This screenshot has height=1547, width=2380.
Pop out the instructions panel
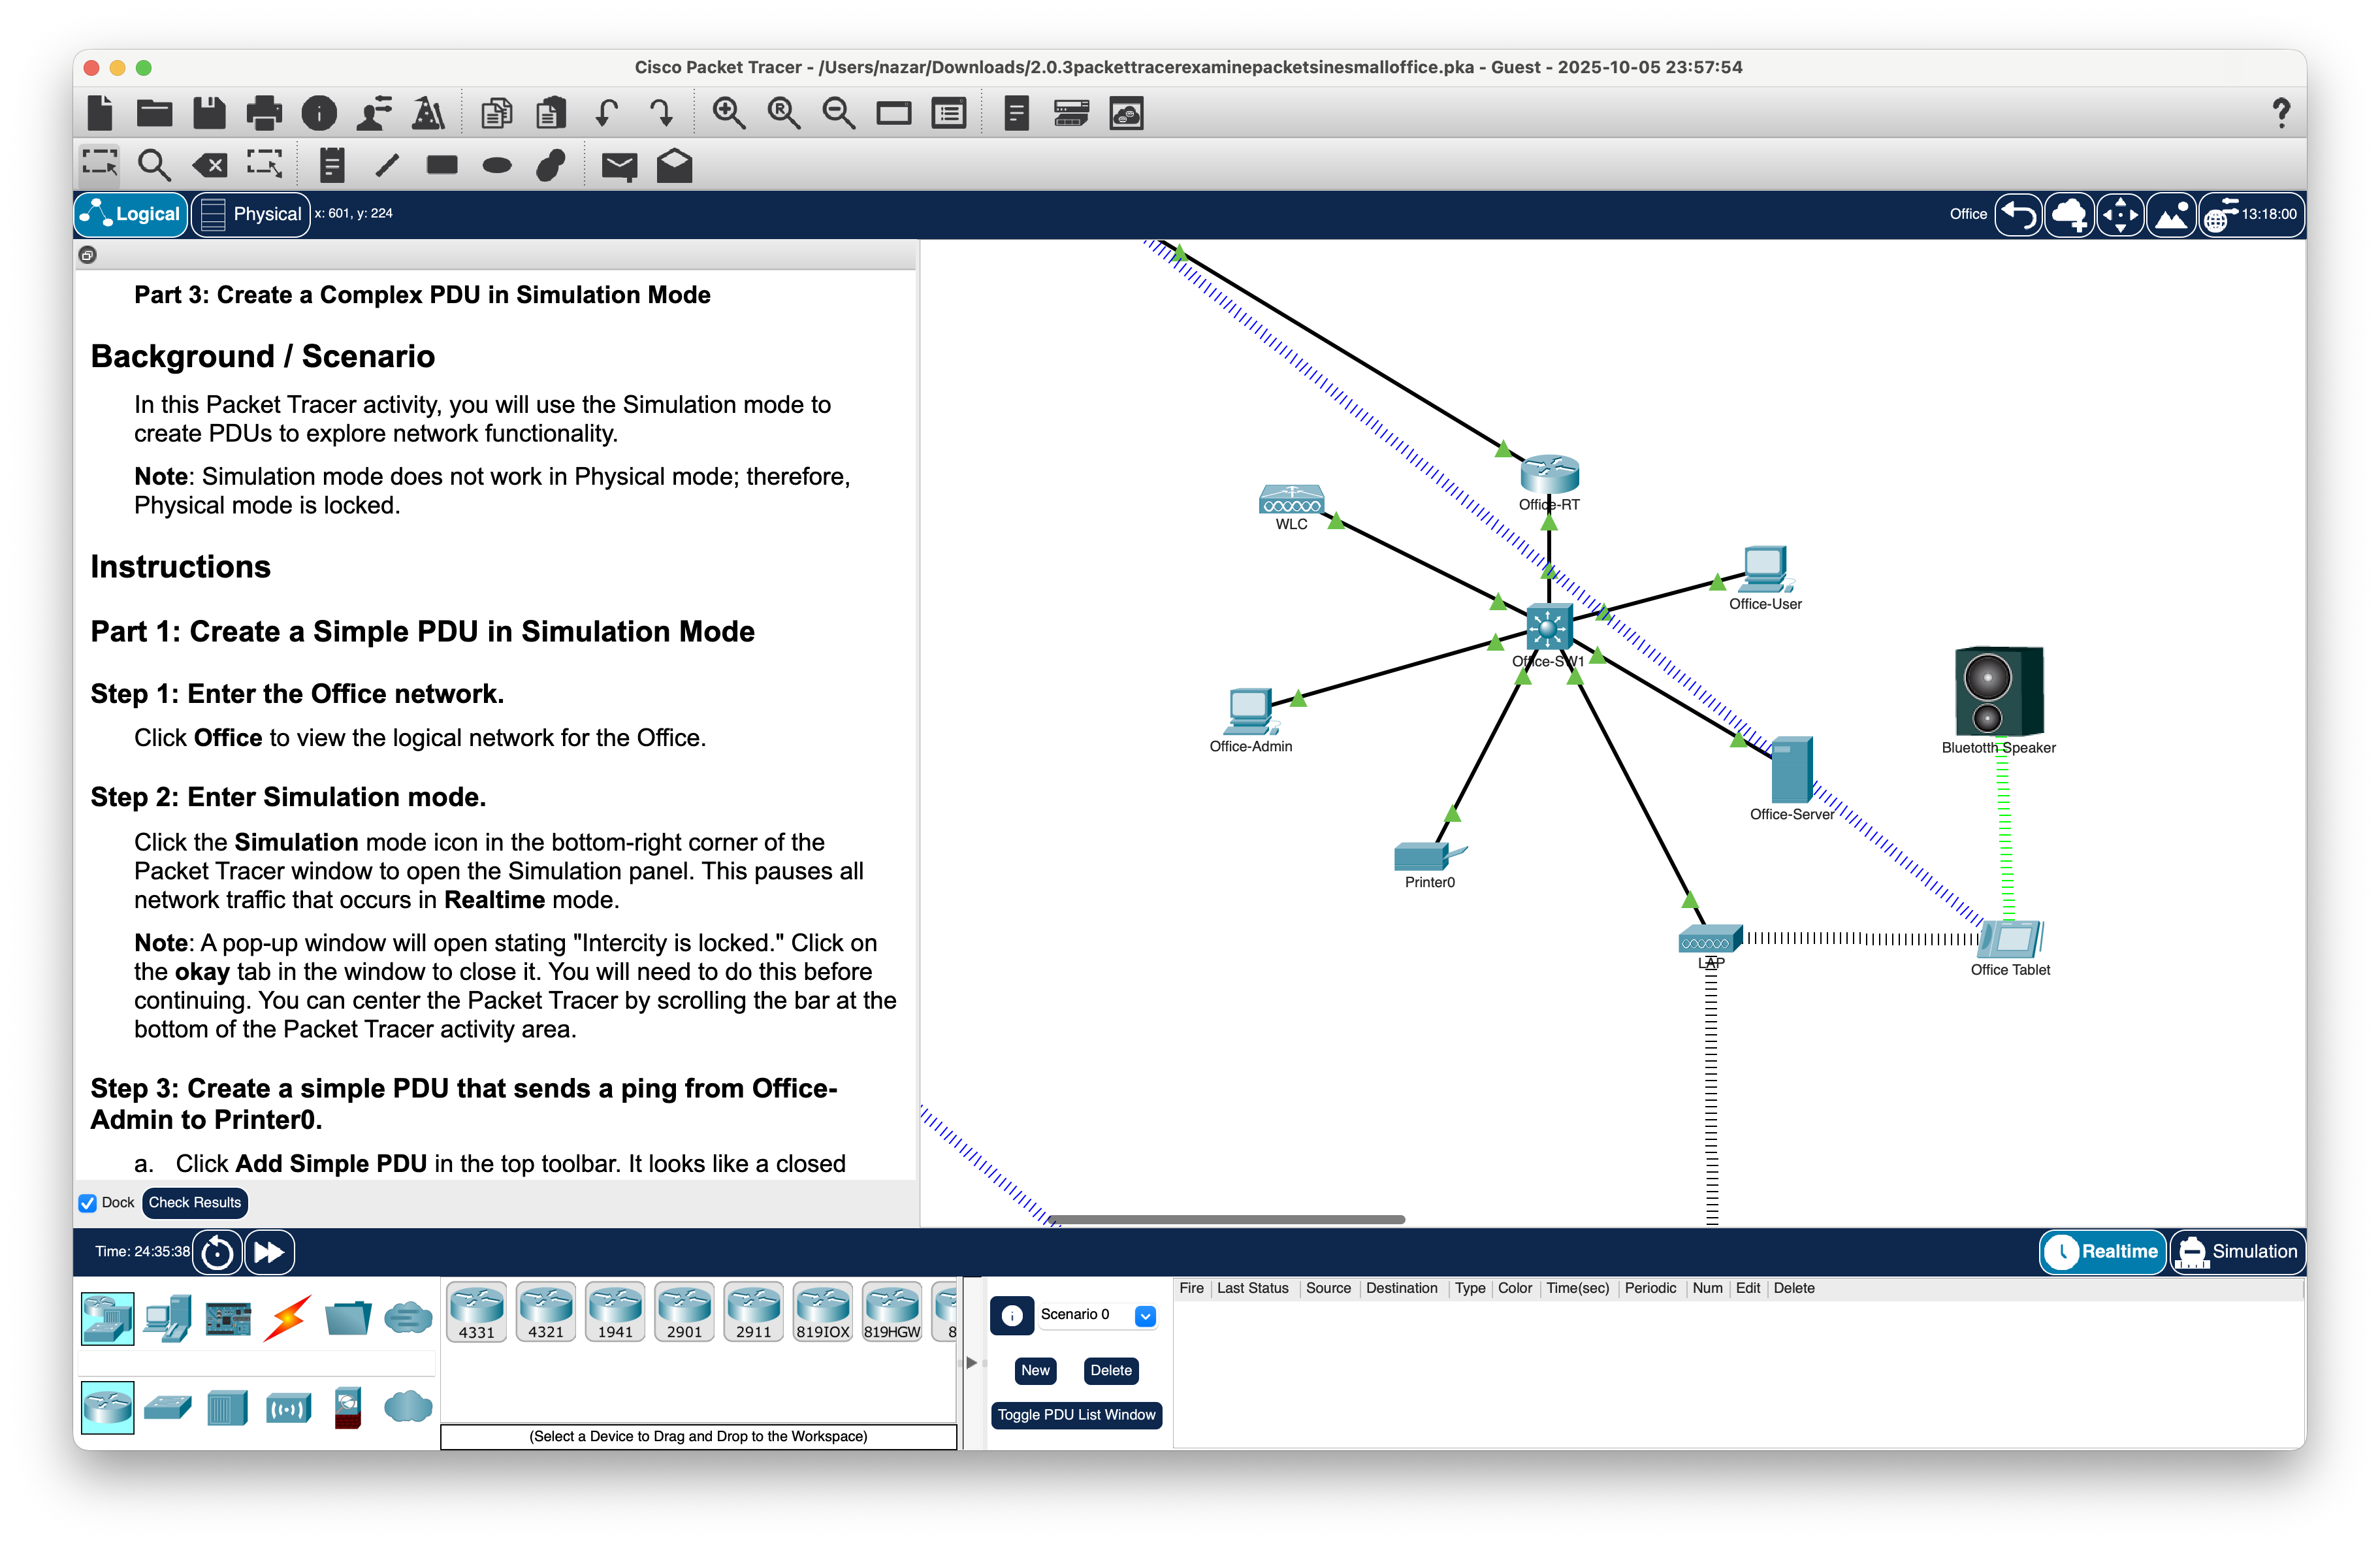coord(88,255)
